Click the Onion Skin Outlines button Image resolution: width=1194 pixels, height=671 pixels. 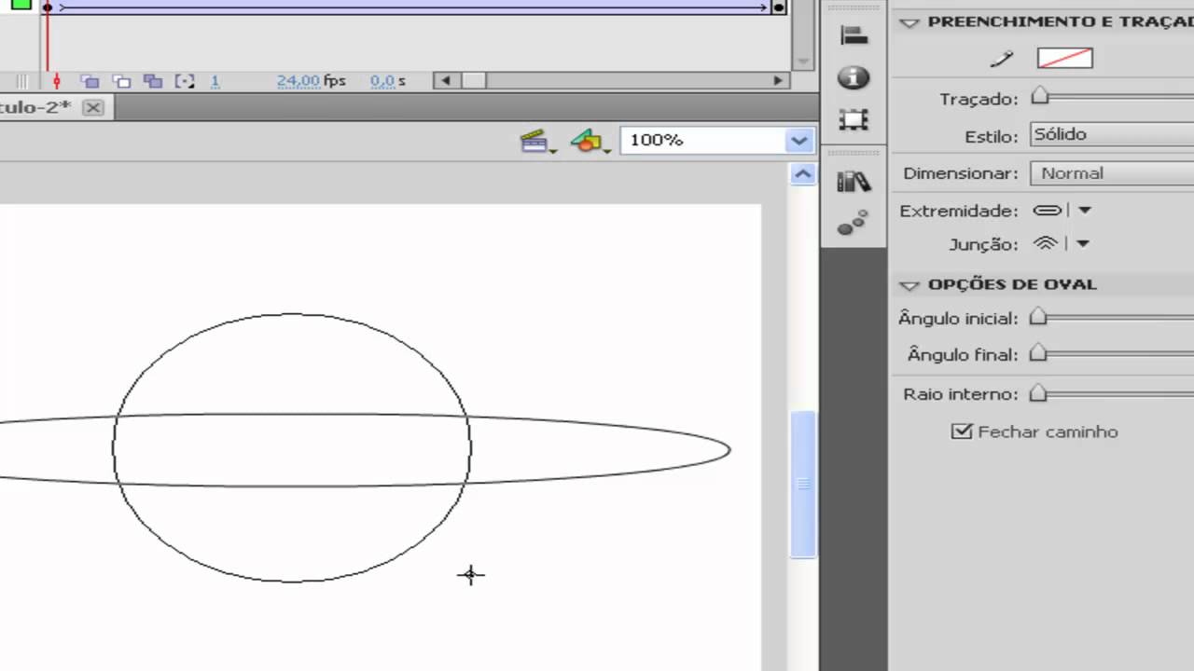coord(121,81)
